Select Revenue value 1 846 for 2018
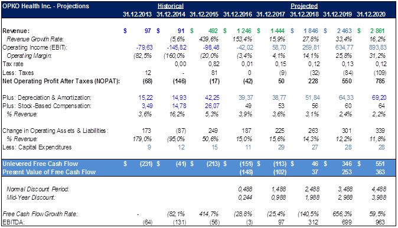The height and width of the screenshot is (228, 398). pyautogui.click(x=311, y=31)
